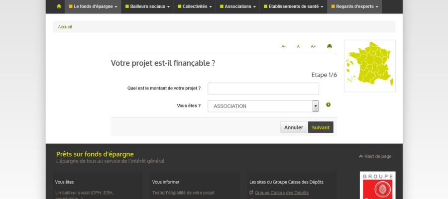Click the Groupe Caisse des Dépôts logo
448x199 pixels.
tap(377, 186)
